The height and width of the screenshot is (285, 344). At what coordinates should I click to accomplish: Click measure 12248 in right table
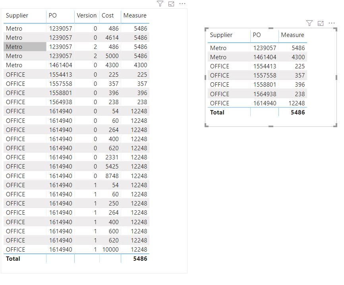[x=297, y=103]
